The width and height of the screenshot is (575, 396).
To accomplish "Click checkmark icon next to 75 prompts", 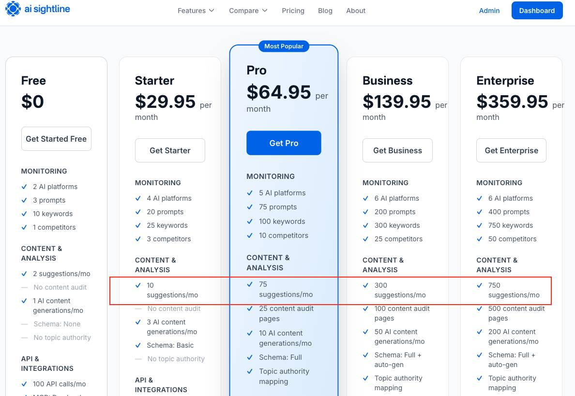I will tap(250, 207).
